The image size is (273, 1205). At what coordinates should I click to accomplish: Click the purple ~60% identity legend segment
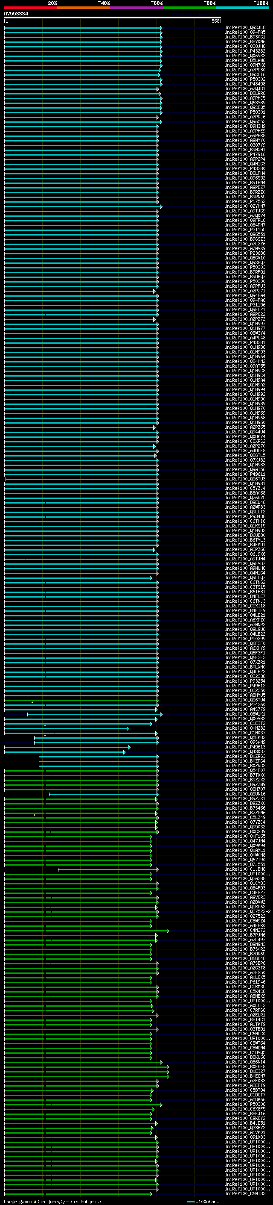[136, 8]
